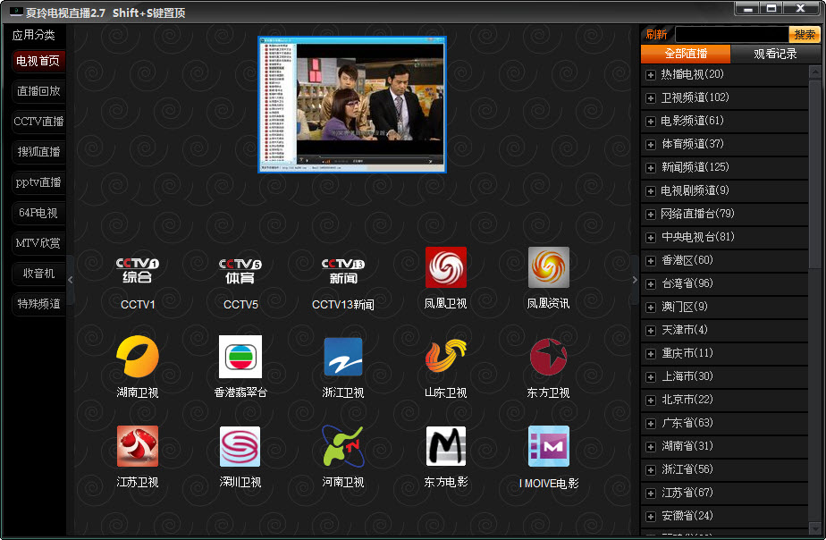Expand the 广东省(63) tree node

pyautogui.click(x=651, y=423)
